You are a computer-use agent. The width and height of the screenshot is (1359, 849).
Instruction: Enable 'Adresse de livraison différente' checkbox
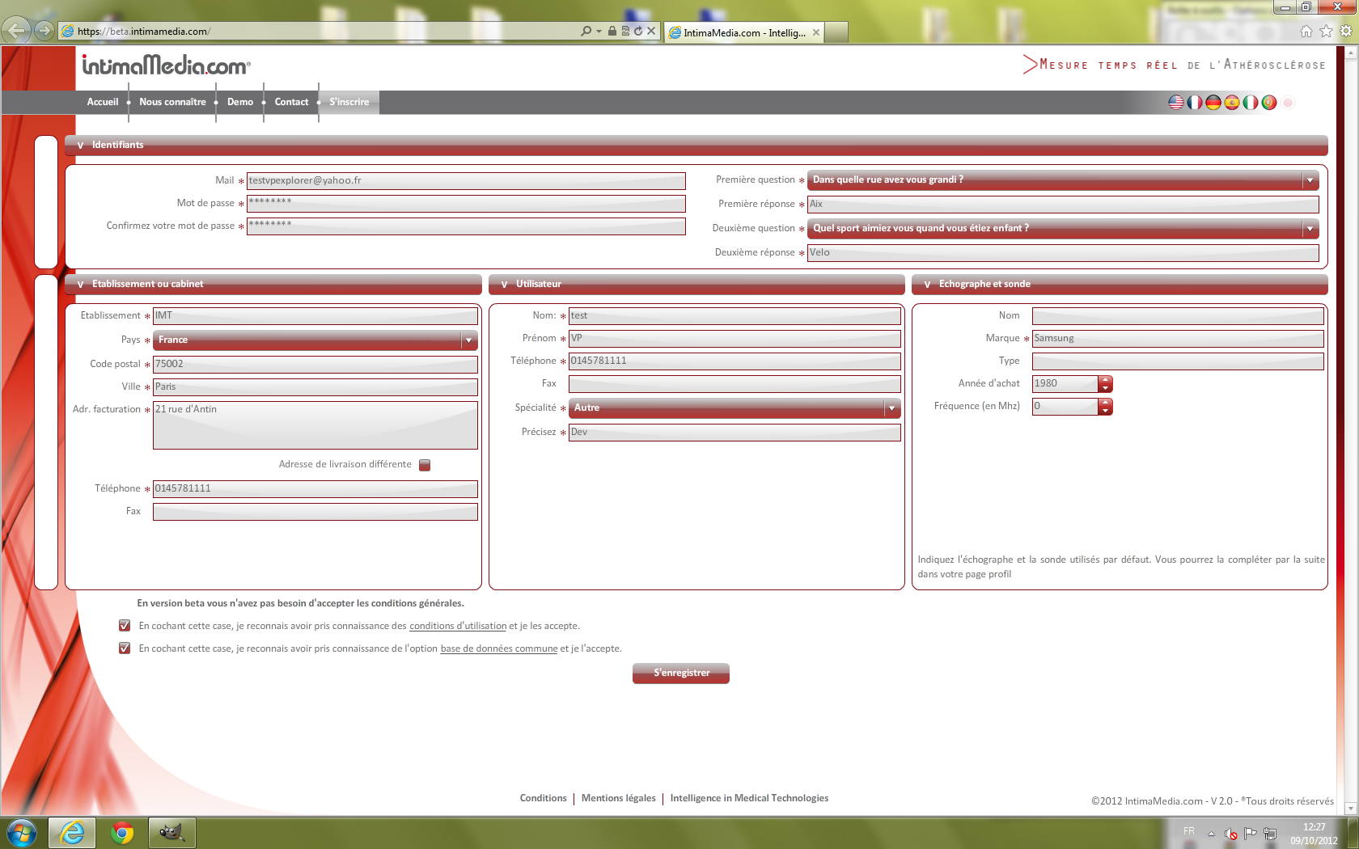tap(425, 465)
